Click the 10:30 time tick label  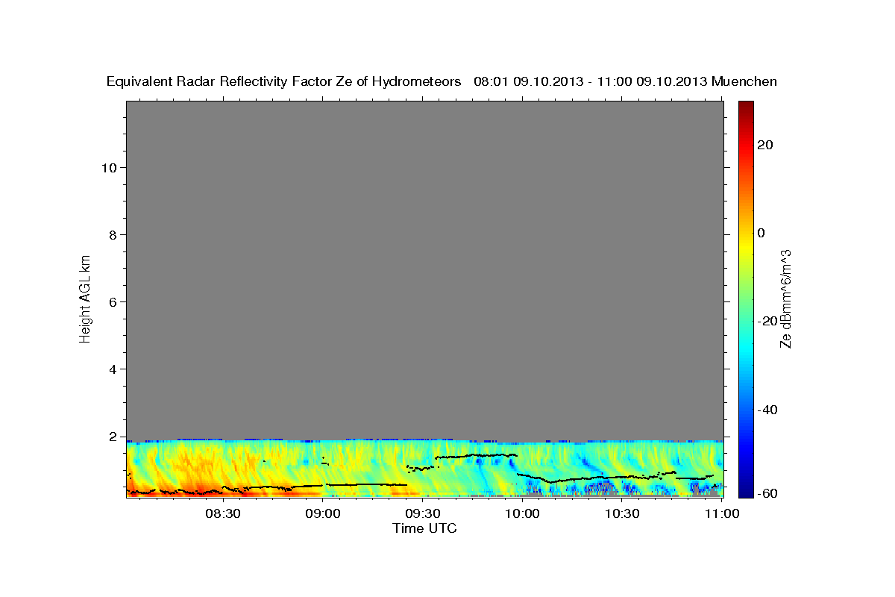click(623, 513)
